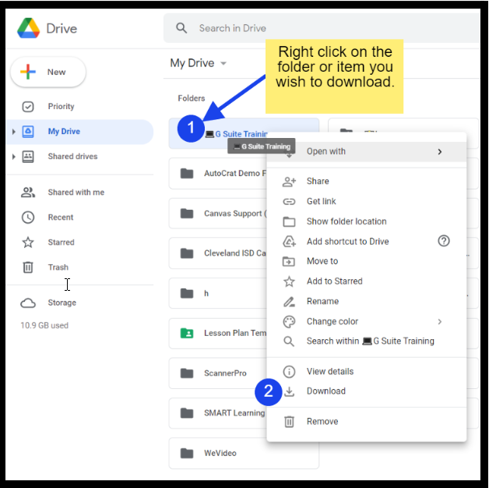Click the help question mark icon
Screen dimensions: 489x488
tap(444, 241)
